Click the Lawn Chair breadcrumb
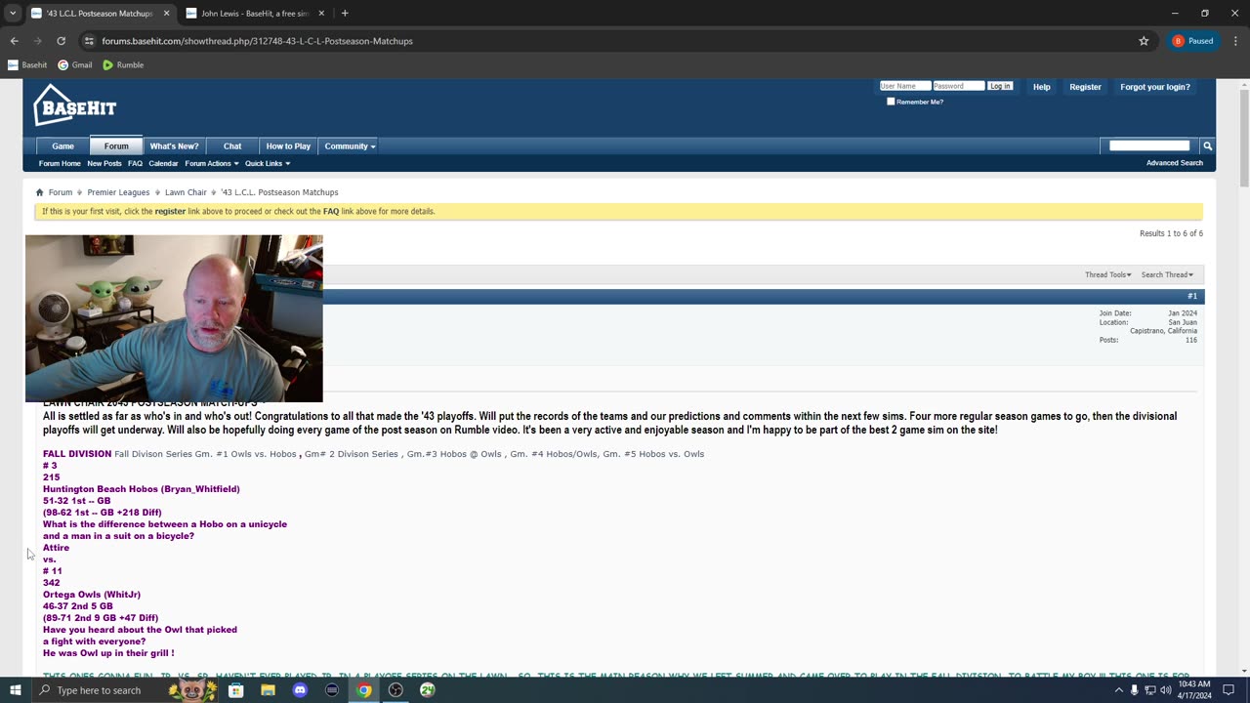This screenshot has width=1250, height=703. pyautogui.click(x=186, y=192)
